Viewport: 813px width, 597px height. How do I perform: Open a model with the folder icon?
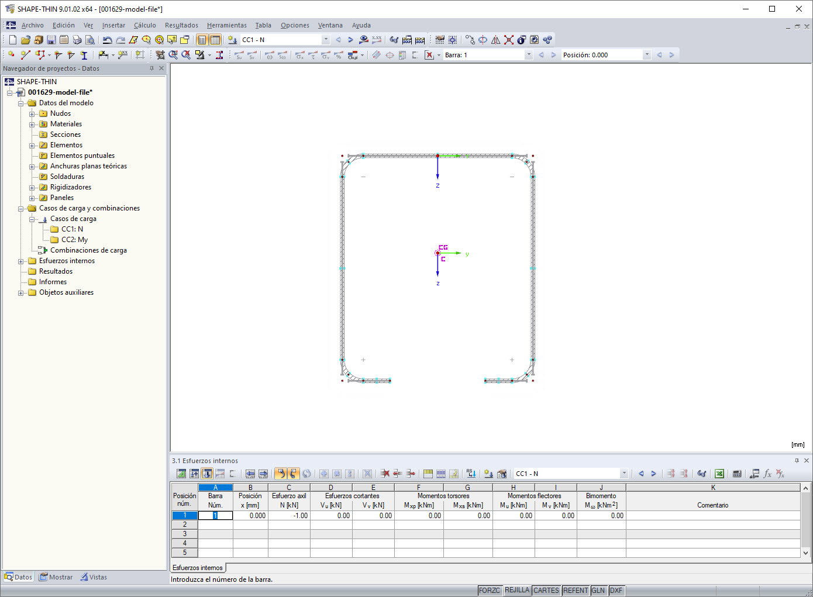[25, 40]
